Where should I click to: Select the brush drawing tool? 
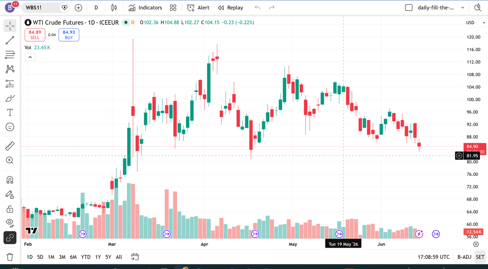pos(10,98)
